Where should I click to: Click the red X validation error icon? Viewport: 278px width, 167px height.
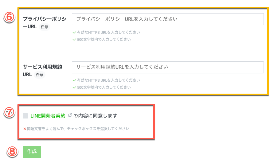click(x=25, y=129)
